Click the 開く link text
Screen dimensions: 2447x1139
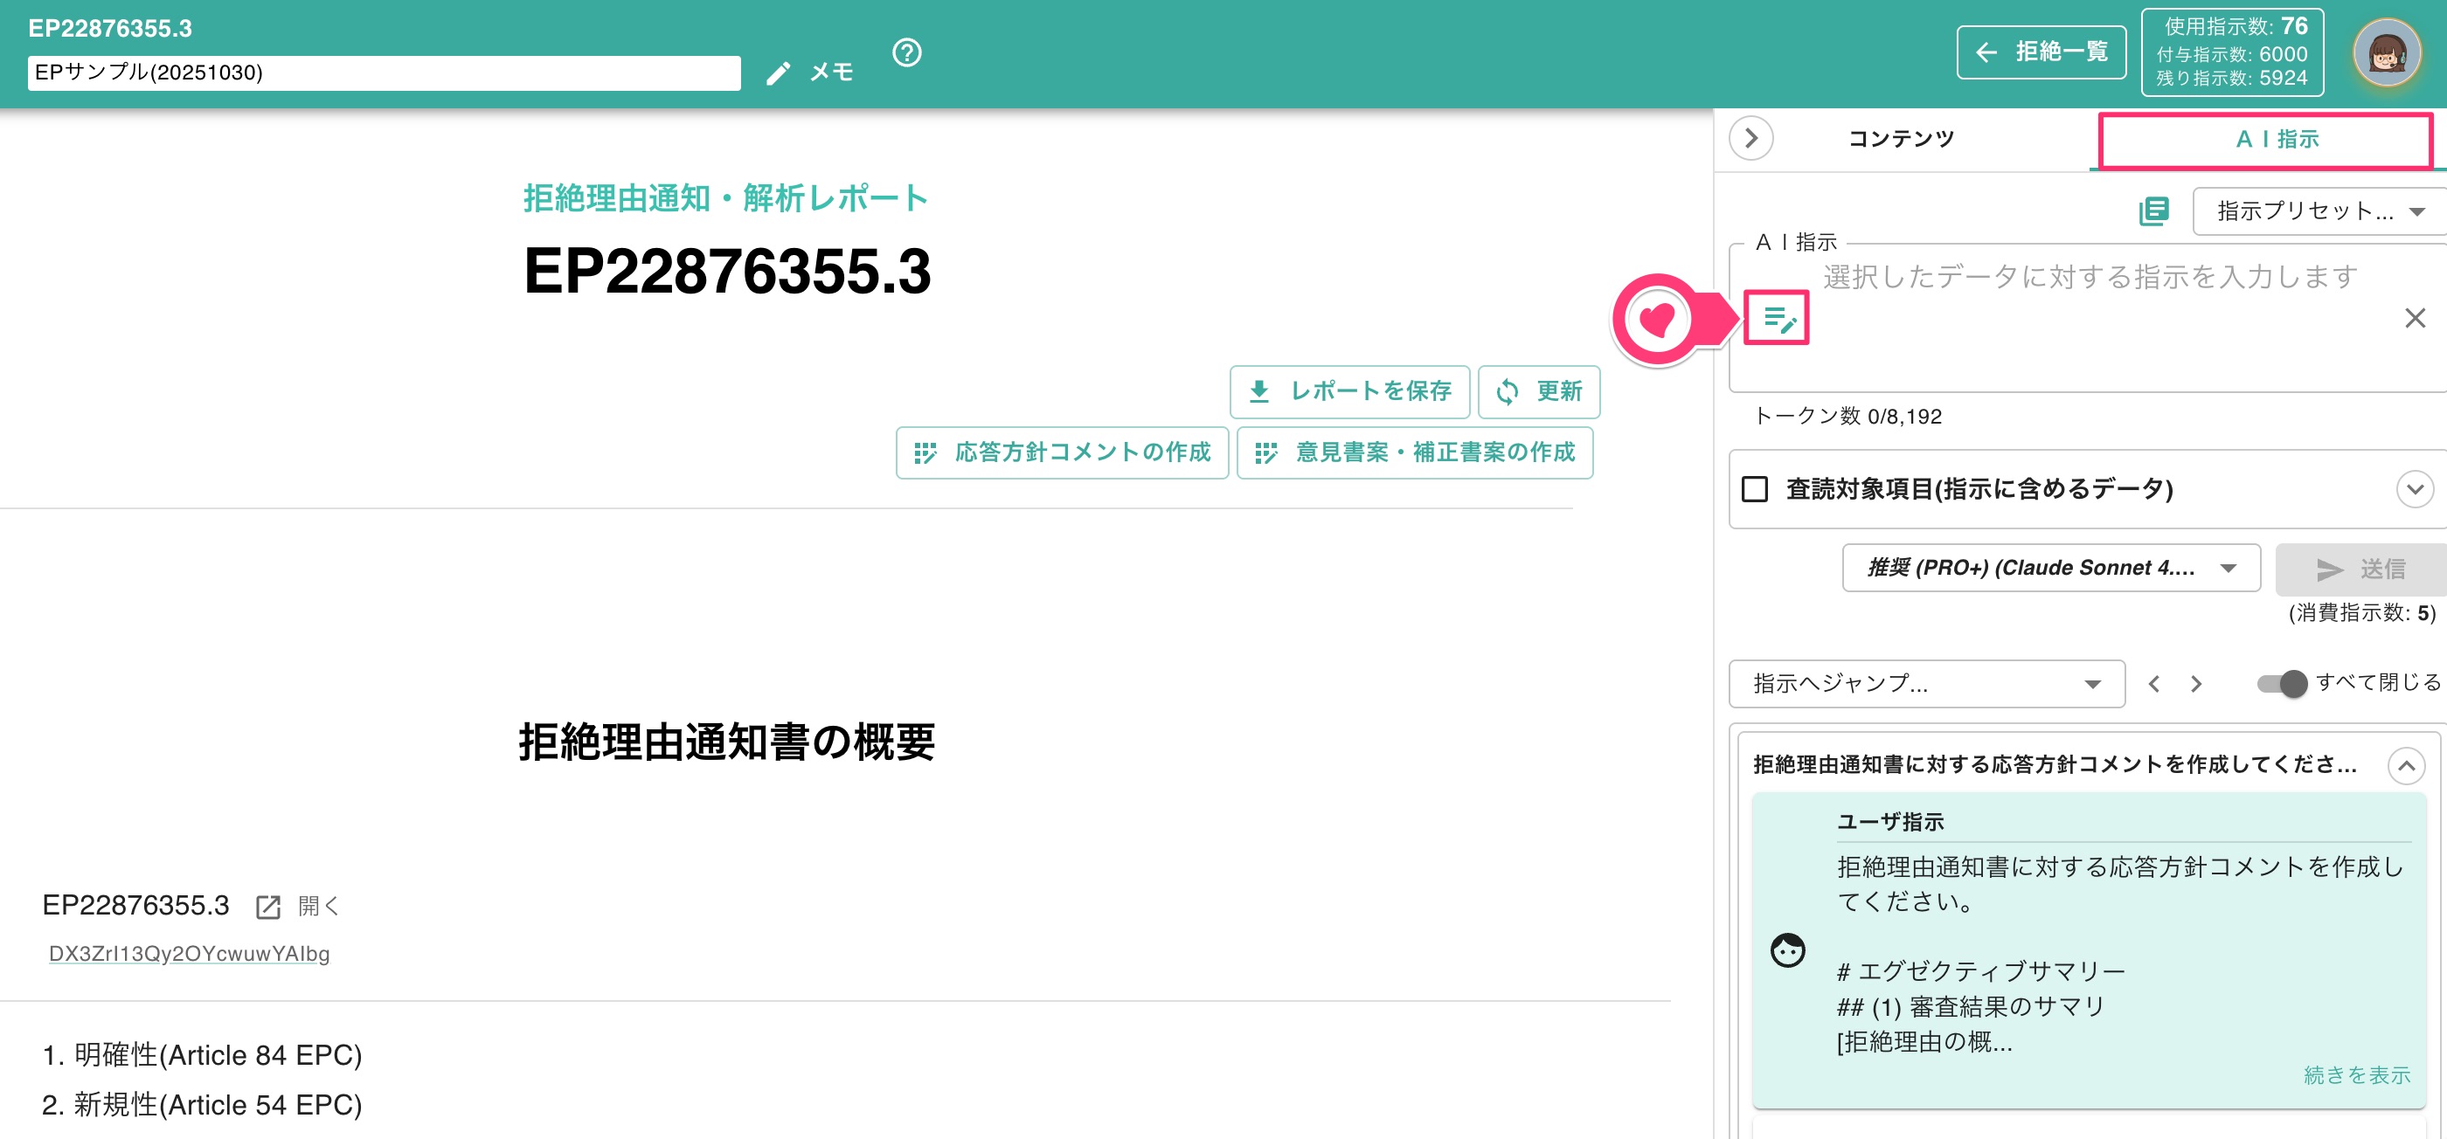click(x=318, y=907)
